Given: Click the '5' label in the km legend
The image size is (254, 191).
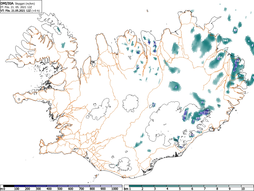Looking at the screenshot, I should pyautogui.click(x=180, y=189).
